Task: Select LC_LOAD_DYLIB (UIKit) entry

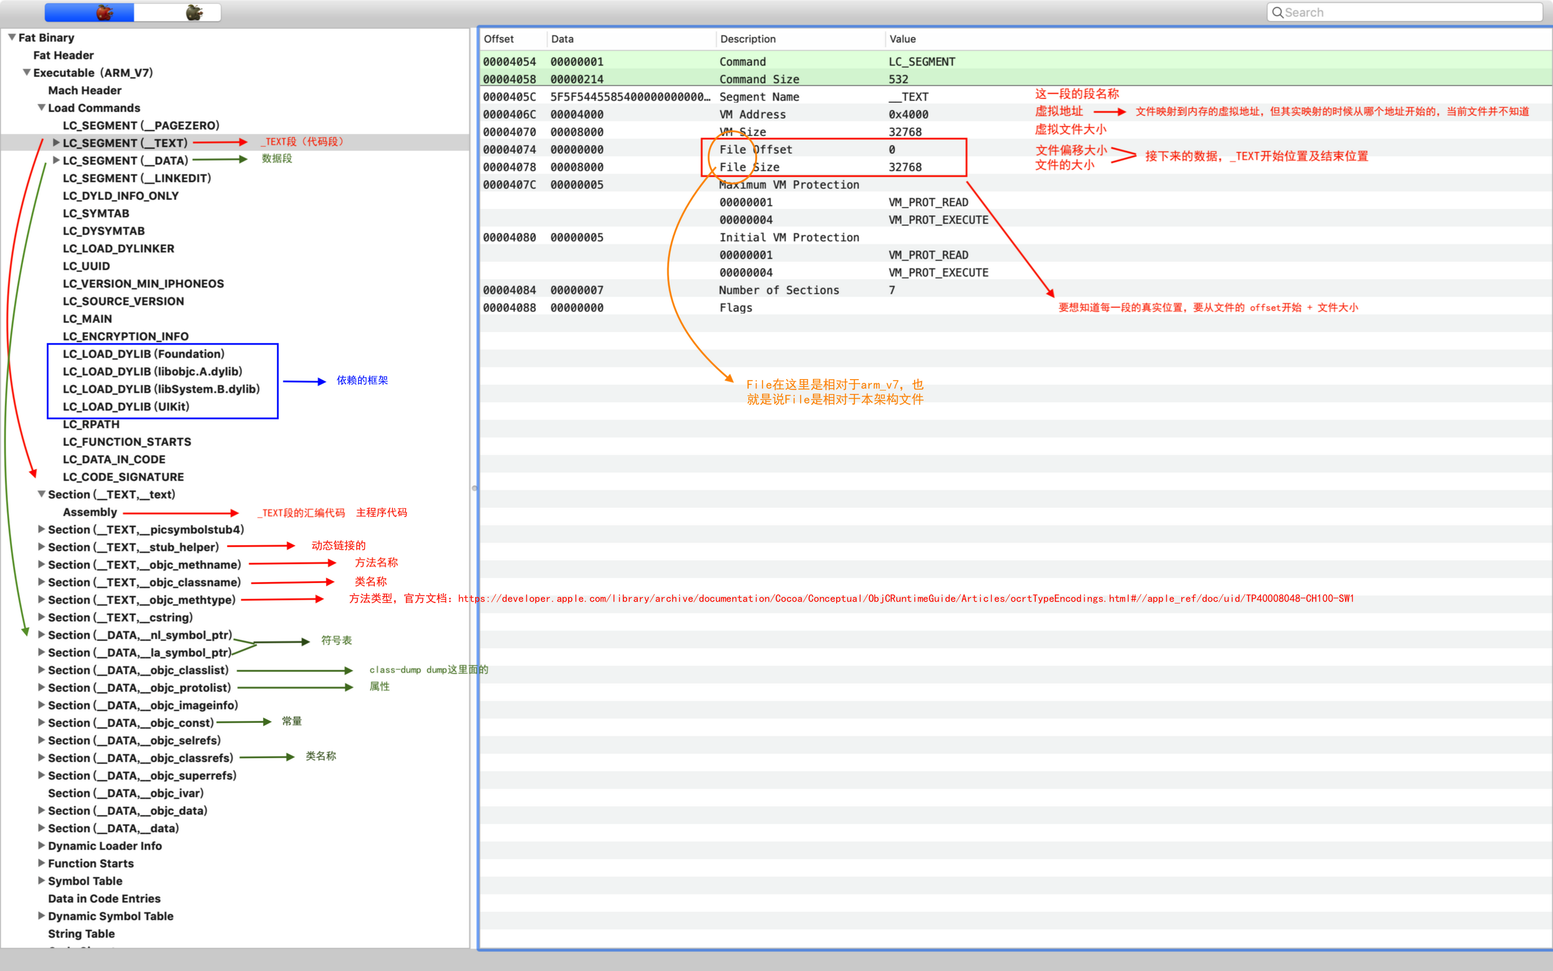Action: pos(126,406)
